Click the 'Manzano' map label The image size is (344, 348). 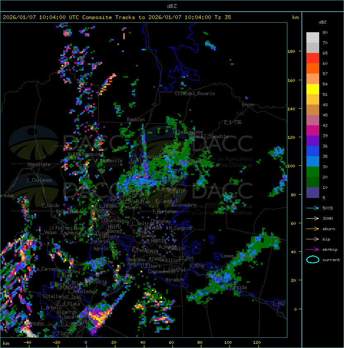(x=35, y=323)
